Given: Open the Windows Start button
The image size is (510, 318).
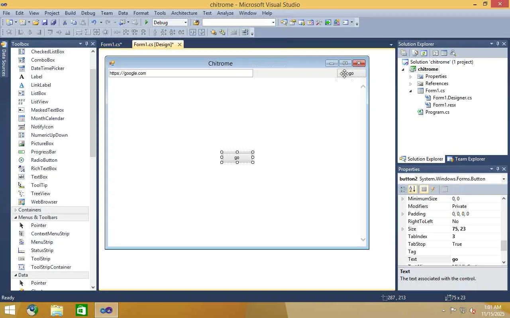Looking at the screenshot, I should (9, 310).
